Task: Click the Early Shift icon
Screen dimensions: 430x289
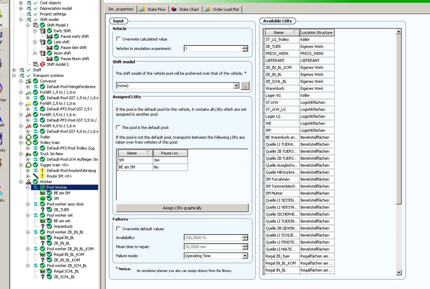Action: click(x=42, y=31)
